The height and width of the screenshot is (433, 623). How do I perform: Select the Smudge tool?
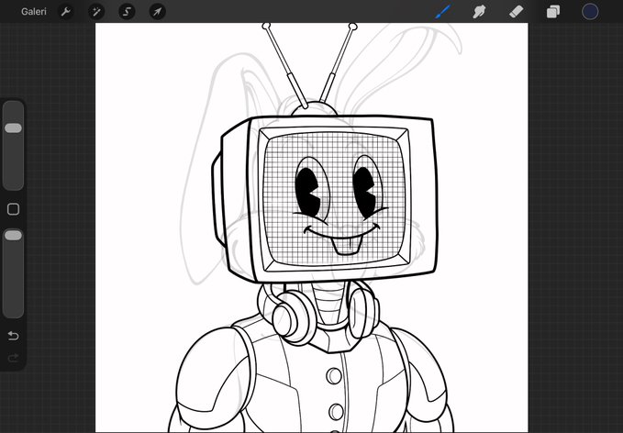coord(479,12)
